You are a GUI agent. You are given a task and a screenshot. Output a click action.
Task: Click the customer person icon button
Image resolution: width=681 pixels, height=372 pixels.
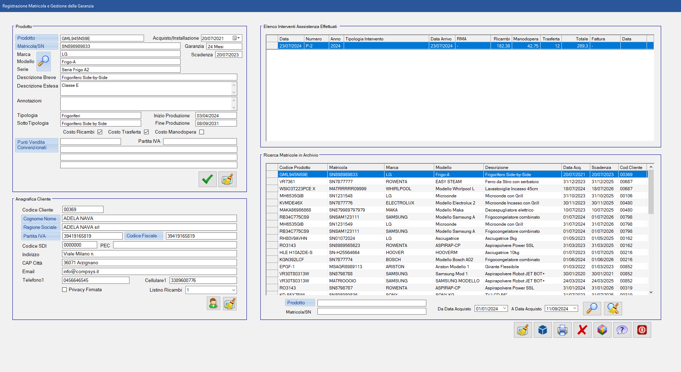tap(213, 304)
